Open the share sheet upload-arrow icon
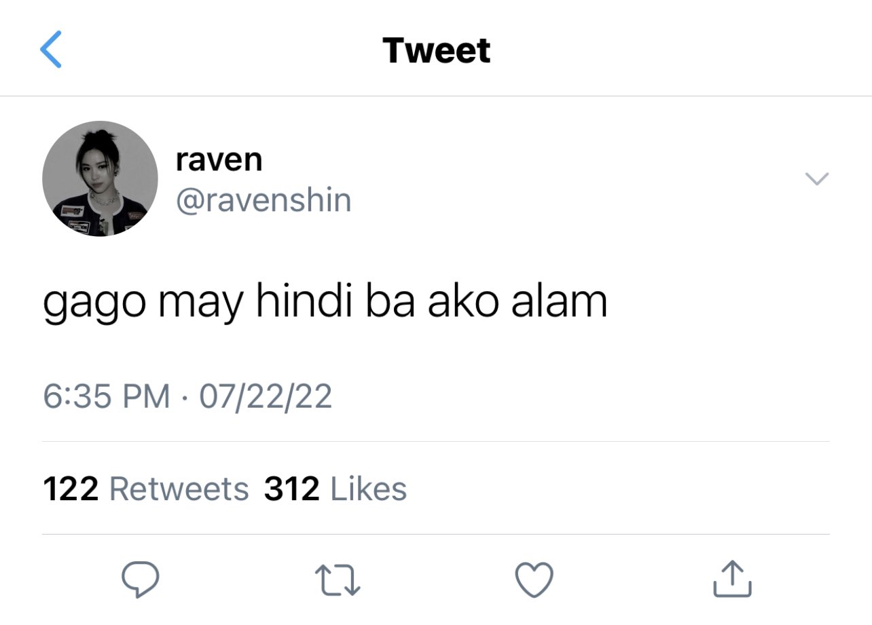The height and width of the screenshot is (625, 872). (x=733, y=579)
